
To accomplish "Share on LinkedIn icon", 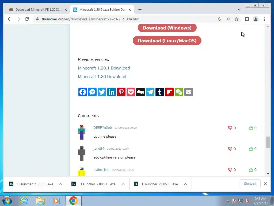I will (112, 92).
